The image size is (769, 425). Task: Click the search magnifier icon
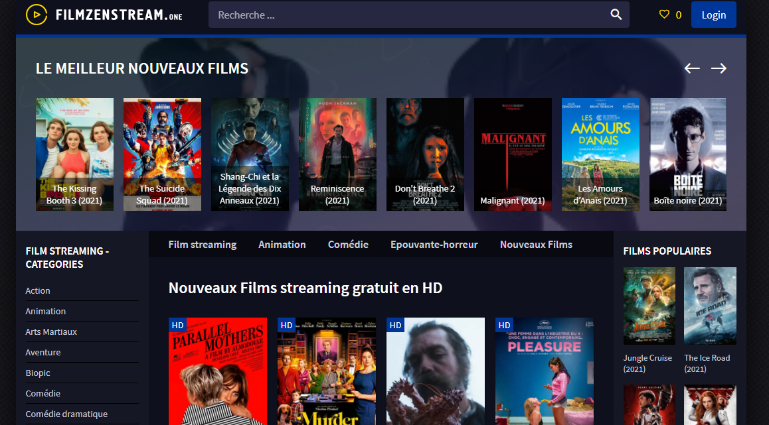click(x=616, y=15)
